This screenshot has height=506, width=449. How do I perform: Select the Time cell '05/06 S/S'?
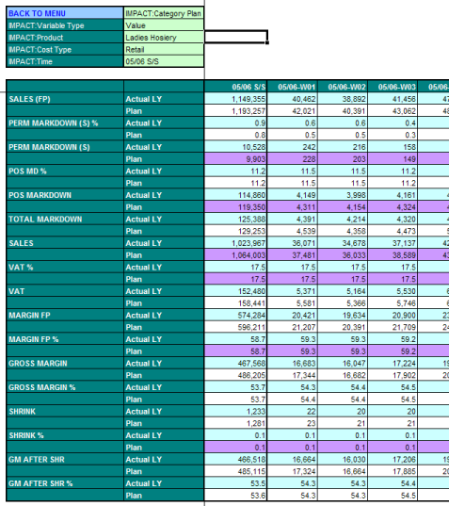(164, 61)
